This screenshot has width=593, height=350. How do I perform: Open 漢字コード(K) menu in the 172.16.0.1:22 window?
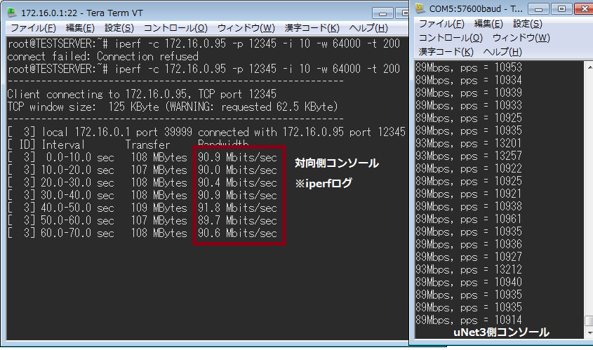pos(312,28)
